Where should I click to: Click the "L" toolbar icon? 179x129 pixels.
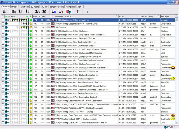[4, 11]
